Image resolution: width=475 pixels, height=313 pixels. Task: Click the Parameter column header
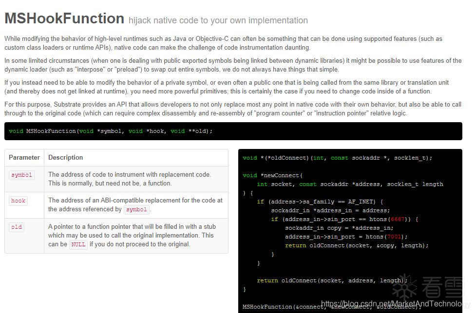point(24,157)
